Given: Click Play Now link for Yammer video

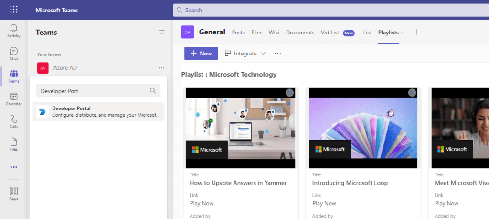Looking at the screenshot, I should click(202, 203).
